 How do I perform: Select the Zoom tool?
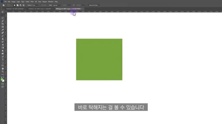3,72
